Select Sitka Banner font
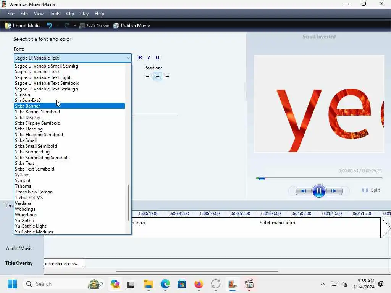This screenshot has width=391, height=293. pos(69,106)
